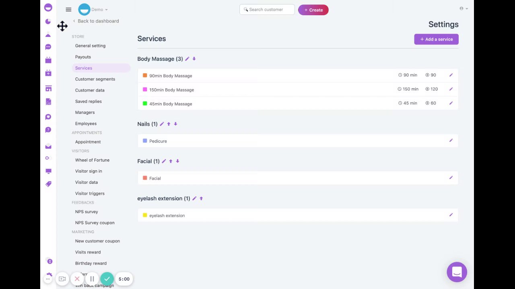Open the Customer segments settings

pyautogui.click(x=95, y=79)
